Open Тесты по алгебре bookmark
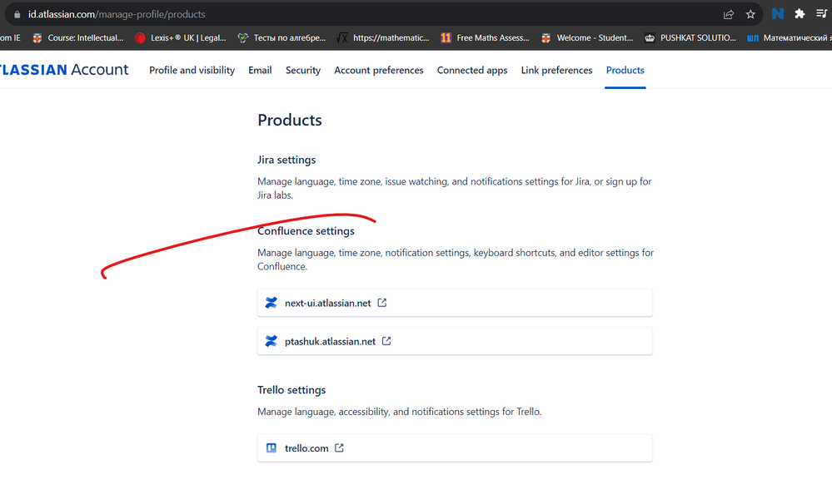Viewport: 832px width, 499px height. coord(281,37)
